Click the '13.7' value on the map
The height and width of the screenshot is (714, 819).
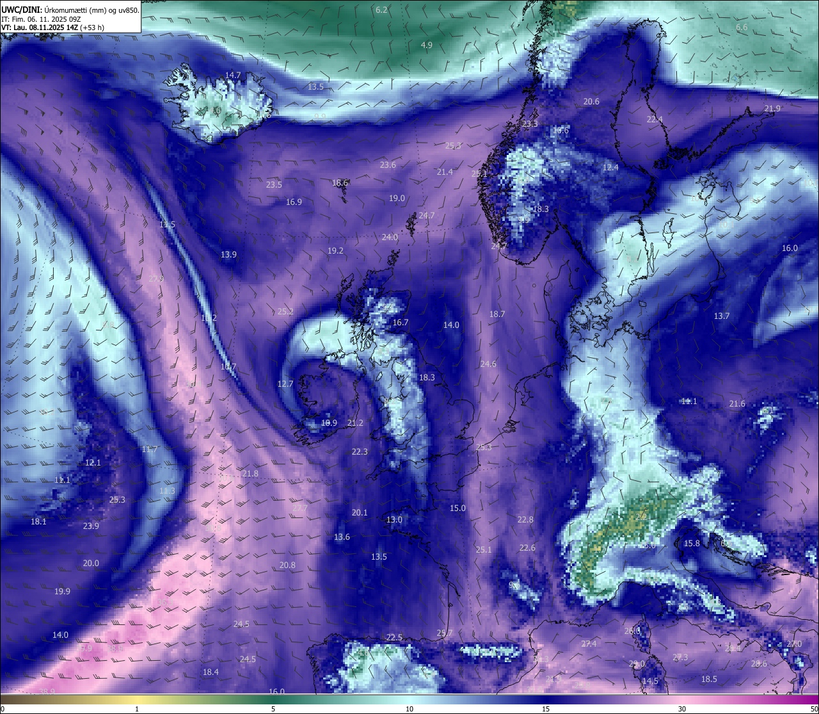[x=722, y=316]
